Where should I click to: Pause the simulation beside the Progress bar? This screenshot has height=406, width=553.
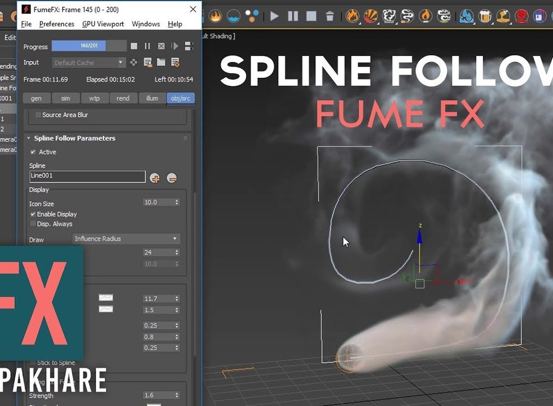coord(147,46)
